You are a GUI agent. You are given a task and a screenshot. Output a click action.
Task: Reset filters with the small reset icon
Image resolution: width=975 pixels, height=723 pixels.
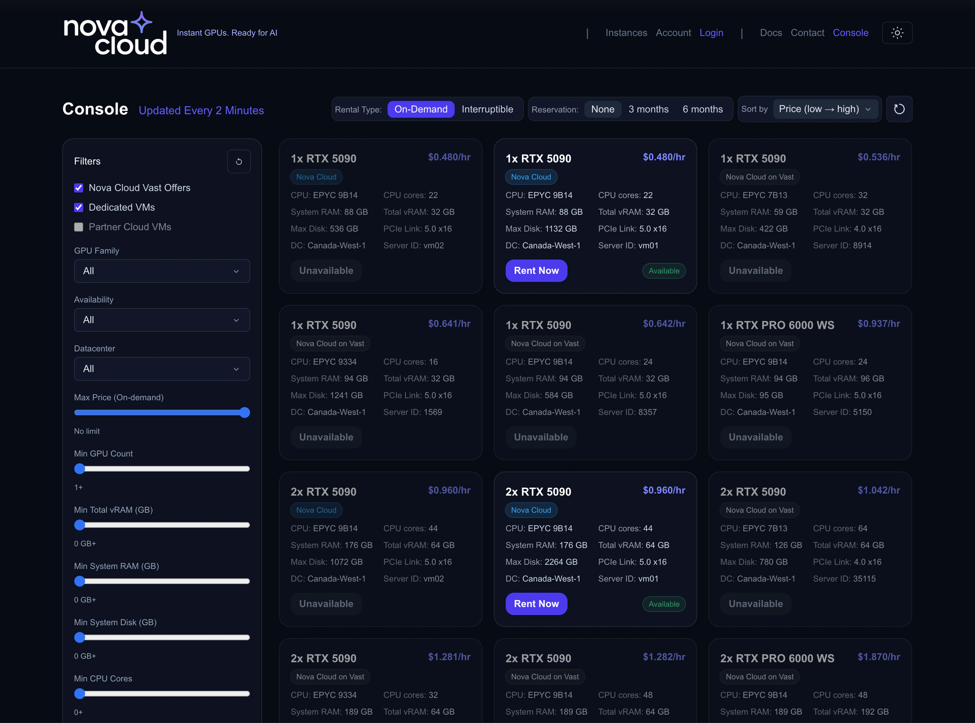click(239, 161)
